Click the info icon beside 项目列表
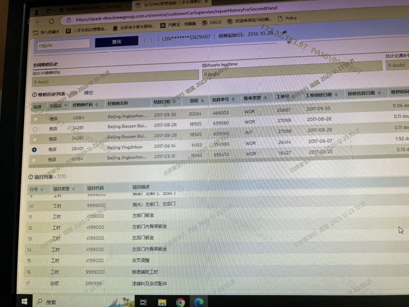 click(30, 177)
